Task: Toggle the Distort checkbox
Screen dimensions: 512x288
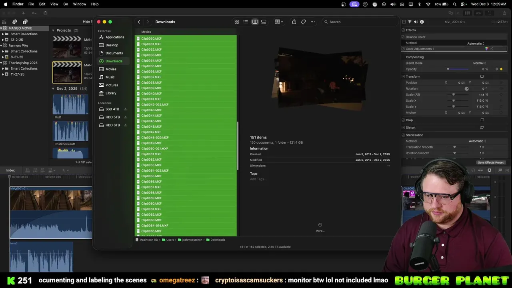Action: click(403, 128)
